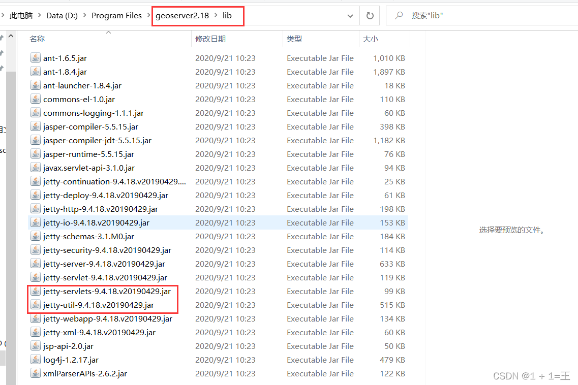Click the jar icon of jetty-deploy-9.4.18 file

36,195
